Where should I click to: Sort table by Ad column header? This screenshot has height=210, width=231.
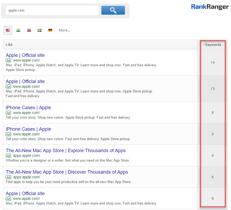(x=9, y=45)
